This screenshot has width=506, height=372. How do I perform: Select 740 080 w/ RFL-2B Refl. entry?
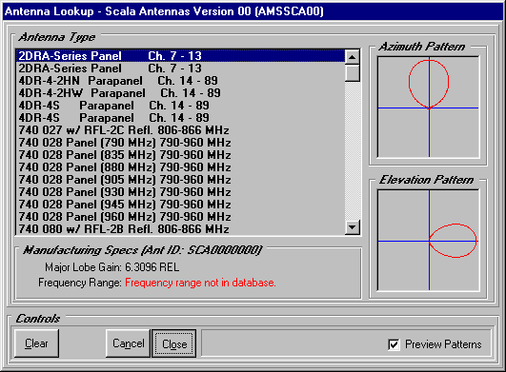tap(180, 228)
